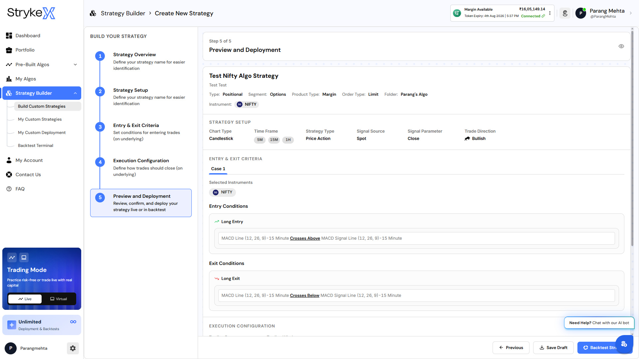Open My Custom Strategies submenu item
The height and width of the screenshot is (359, 639).
[40, 119]
